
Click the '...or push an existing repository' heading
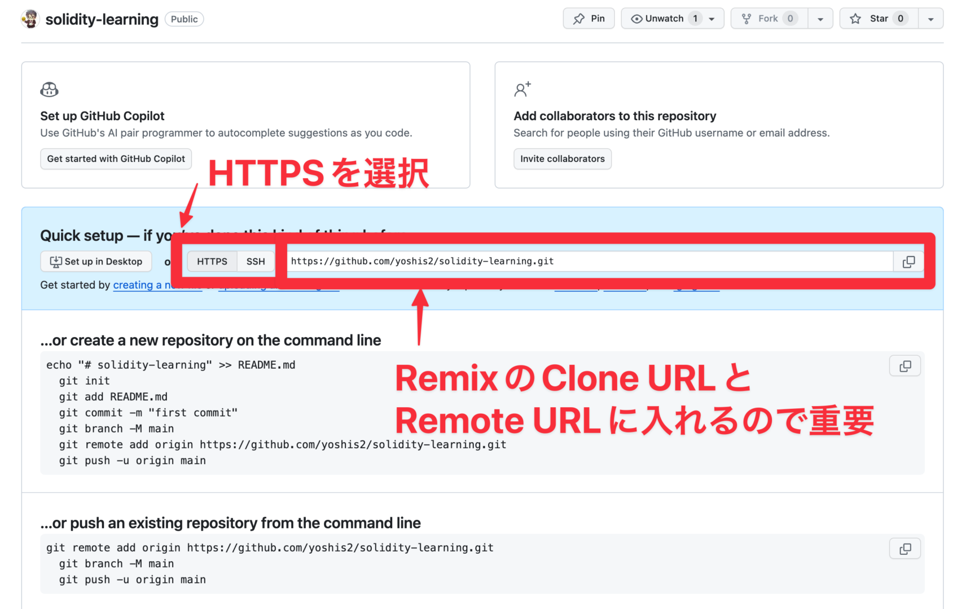[x=230, y=523]
